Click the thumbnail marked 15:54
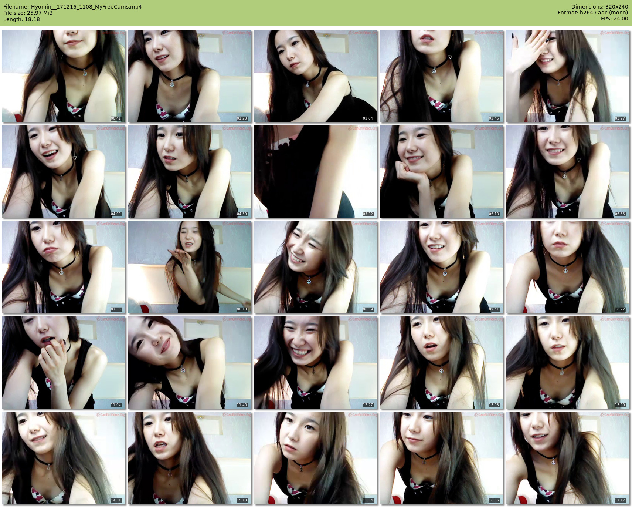Screen dimensions: 632x507 point(316,458)
